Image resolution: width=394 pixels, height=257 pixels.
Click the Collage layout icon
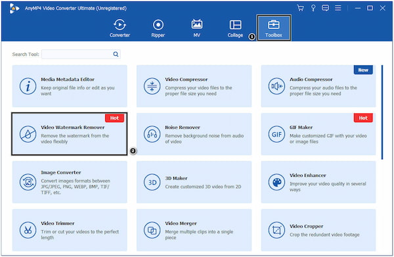click(235, 24)
